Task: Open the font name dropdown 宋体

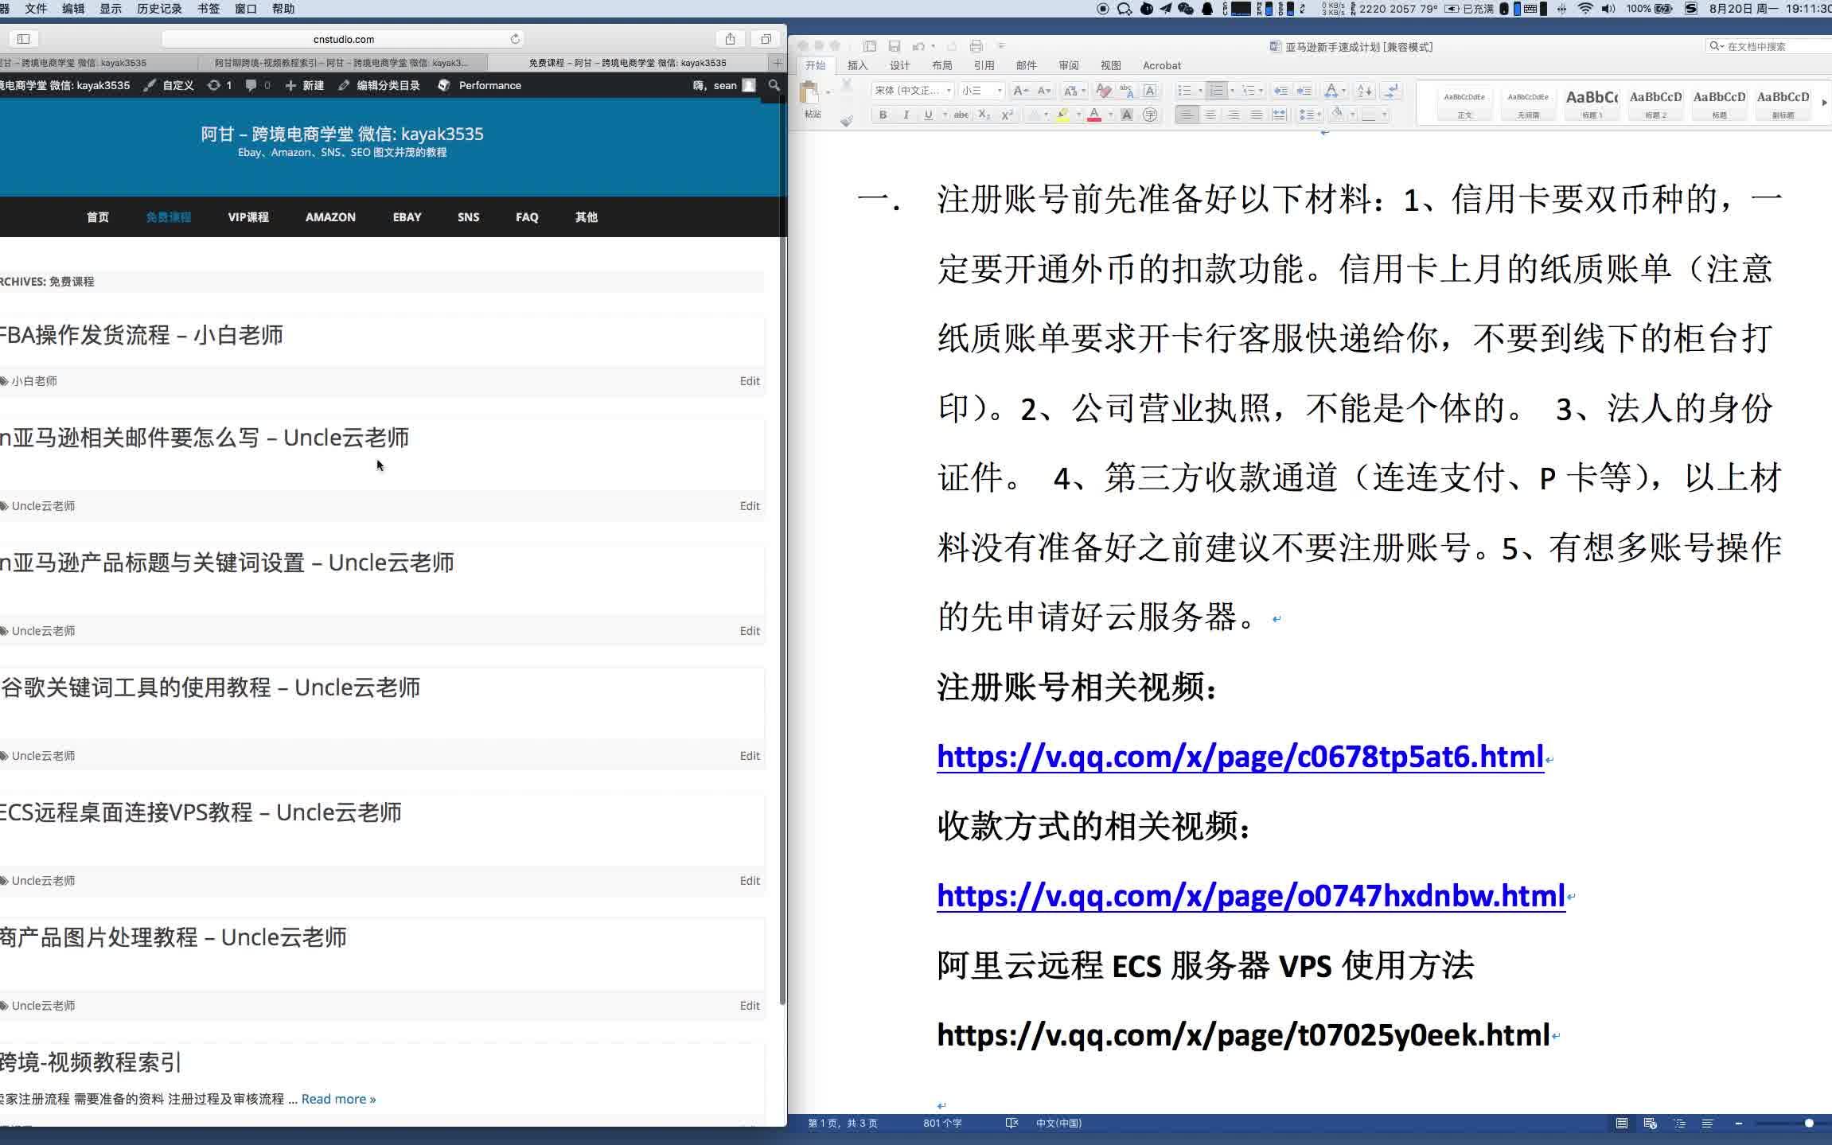Action: (912, 91)
